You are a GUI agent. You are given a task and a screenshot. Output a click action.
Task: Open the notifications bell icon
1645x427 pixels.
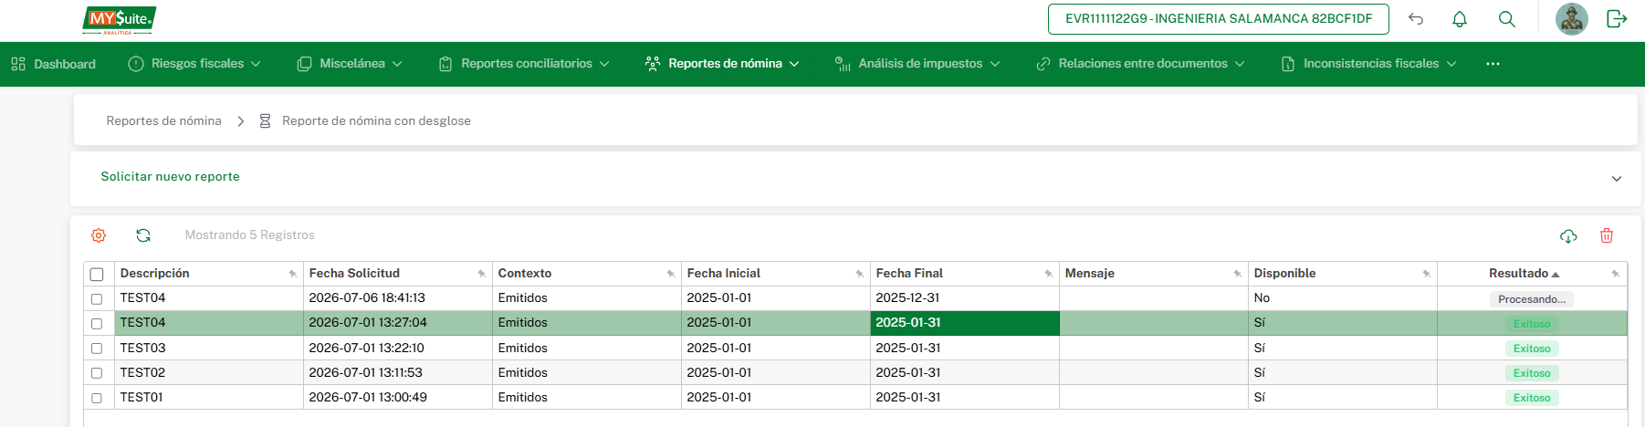click(x=1460, y=19)
